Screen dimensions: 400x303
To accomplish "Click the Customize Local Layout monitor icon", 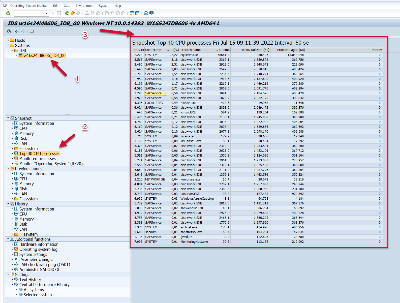I will [151, 13].
